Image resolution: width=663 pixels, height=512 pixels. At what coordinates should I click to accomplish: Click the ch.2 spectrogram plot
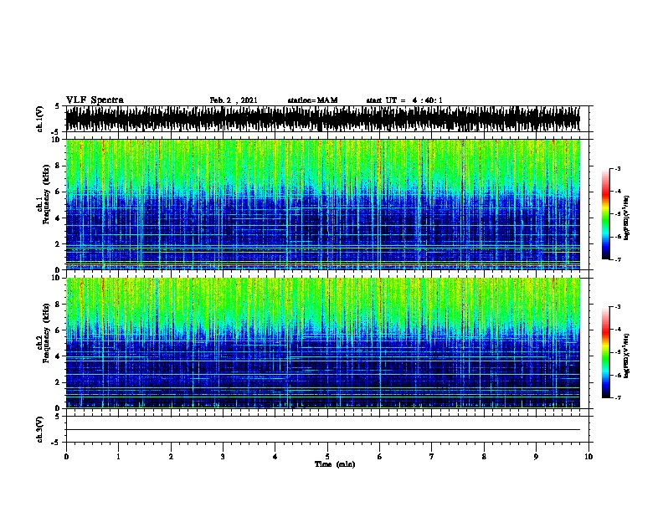(x=323, y=343)
